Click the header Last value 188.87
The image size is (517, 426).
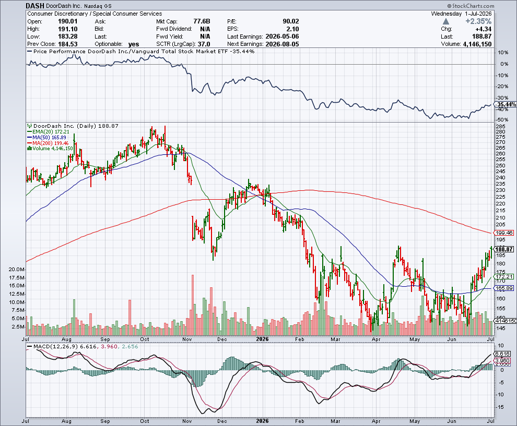coord(481,36)
